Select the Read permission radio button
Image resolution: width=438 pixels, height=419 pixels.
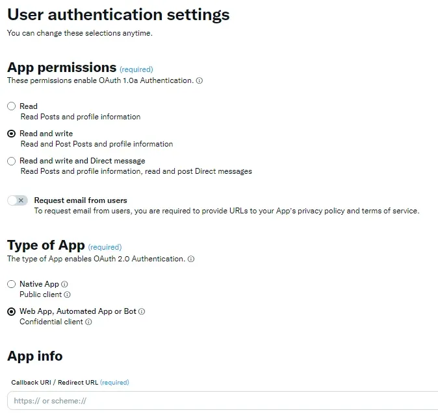coord(12,106)
